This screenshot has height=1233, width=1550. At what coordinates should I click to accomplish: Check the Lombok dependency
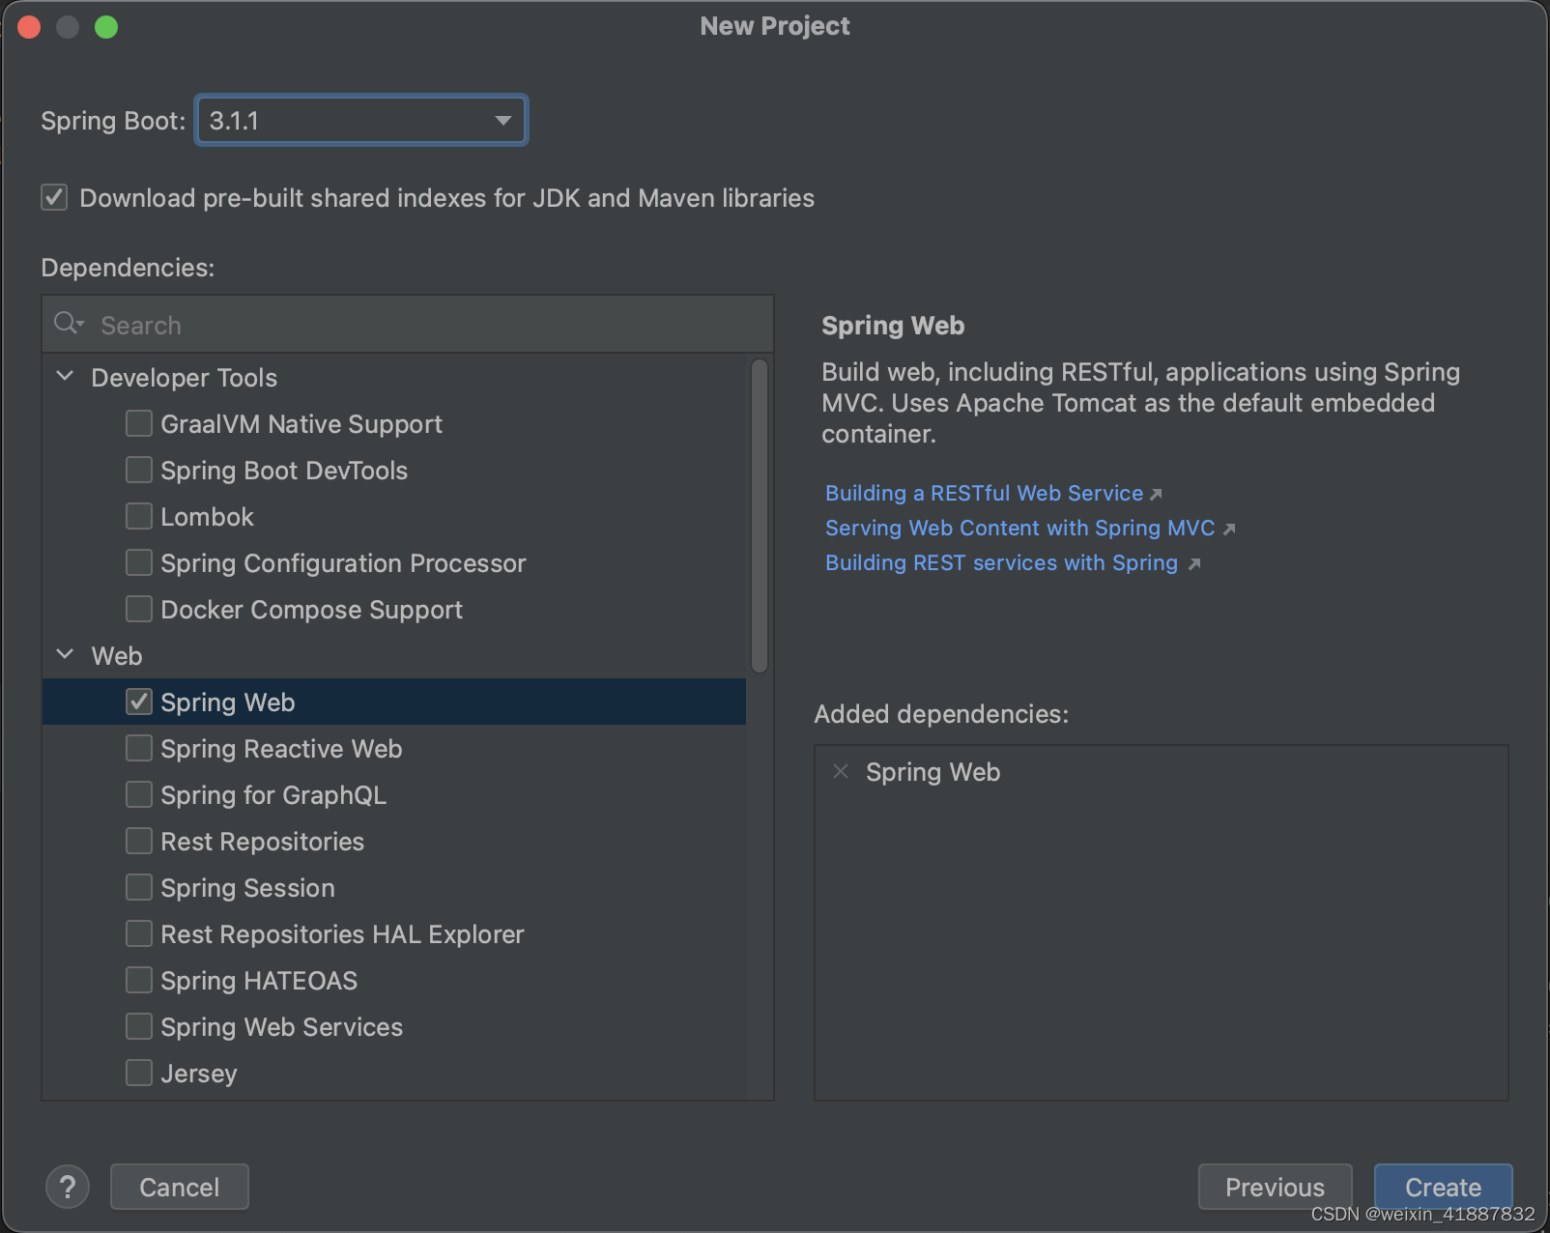139,516
